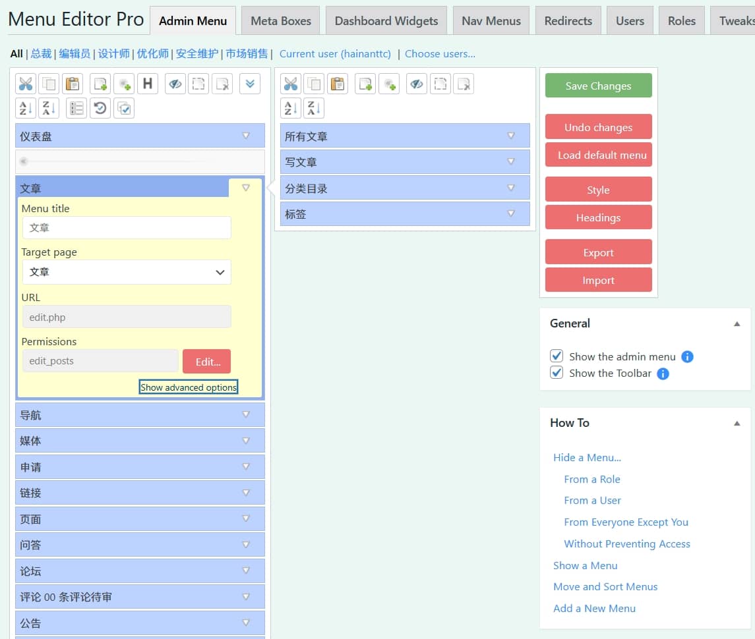Click the cut scissors icon in the left menu toolbar
755x639 pixels.
click(26, 84)
